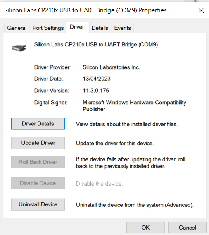Choose Uninstall Device
The image size is (209, 235).
(x=38, y=204)
